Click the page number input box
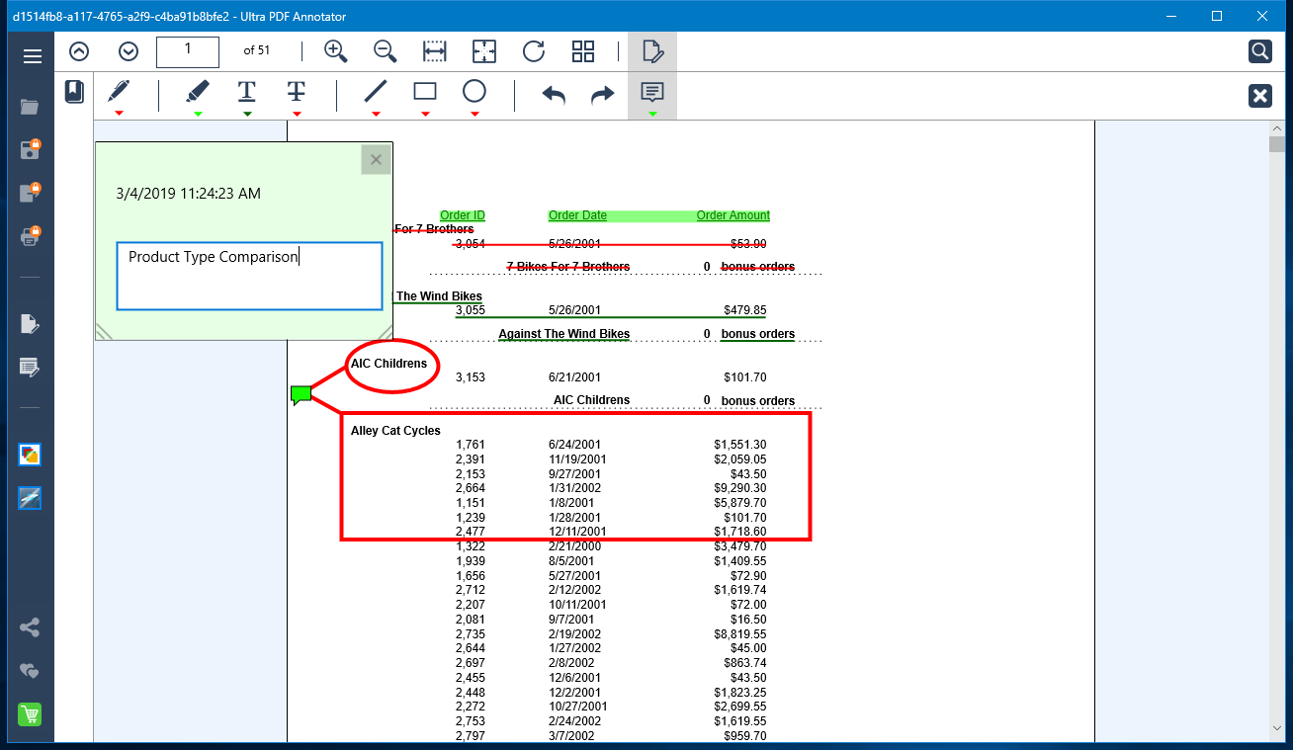1293x750 pixels. (x=188, y=51)
